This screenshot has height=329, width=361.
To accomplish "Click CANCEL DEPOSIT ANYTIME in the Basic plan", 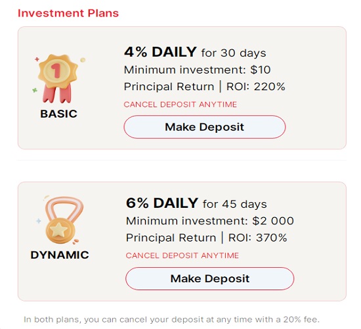I will point(180,105).
